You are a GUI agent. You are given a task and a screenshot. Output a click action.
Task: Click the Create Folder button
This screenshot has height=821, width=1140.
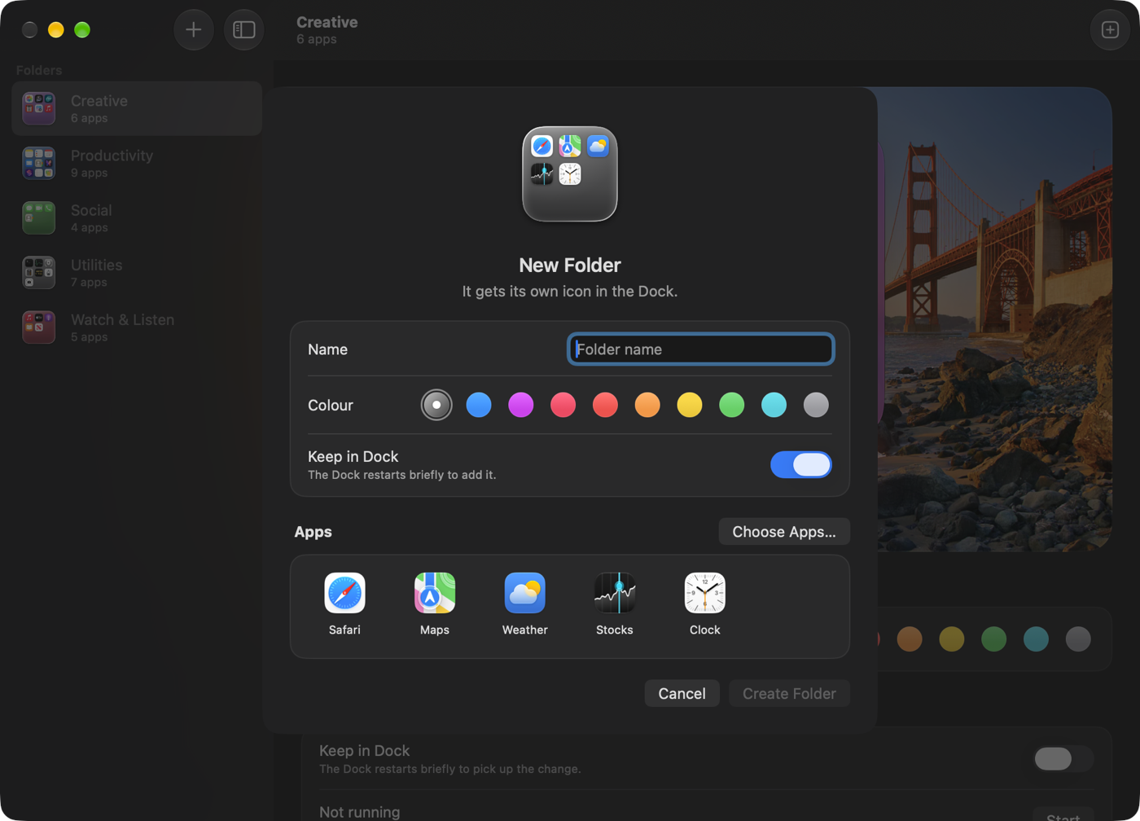(x=790, y=693)
